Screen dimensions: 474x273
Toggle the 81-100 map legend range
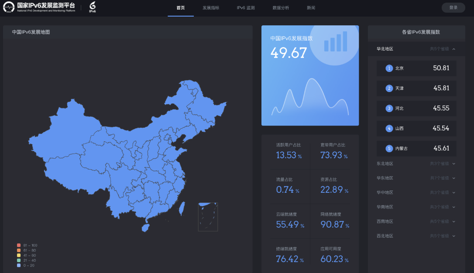[x=26, y=245]
